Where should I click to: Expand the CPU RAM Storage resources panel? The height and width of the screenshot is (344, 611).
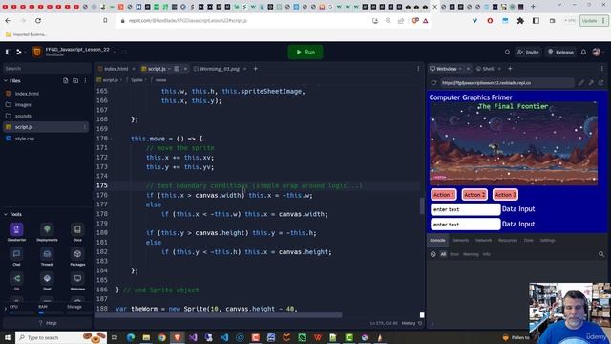pyautogui.click(x=6, y=309)
